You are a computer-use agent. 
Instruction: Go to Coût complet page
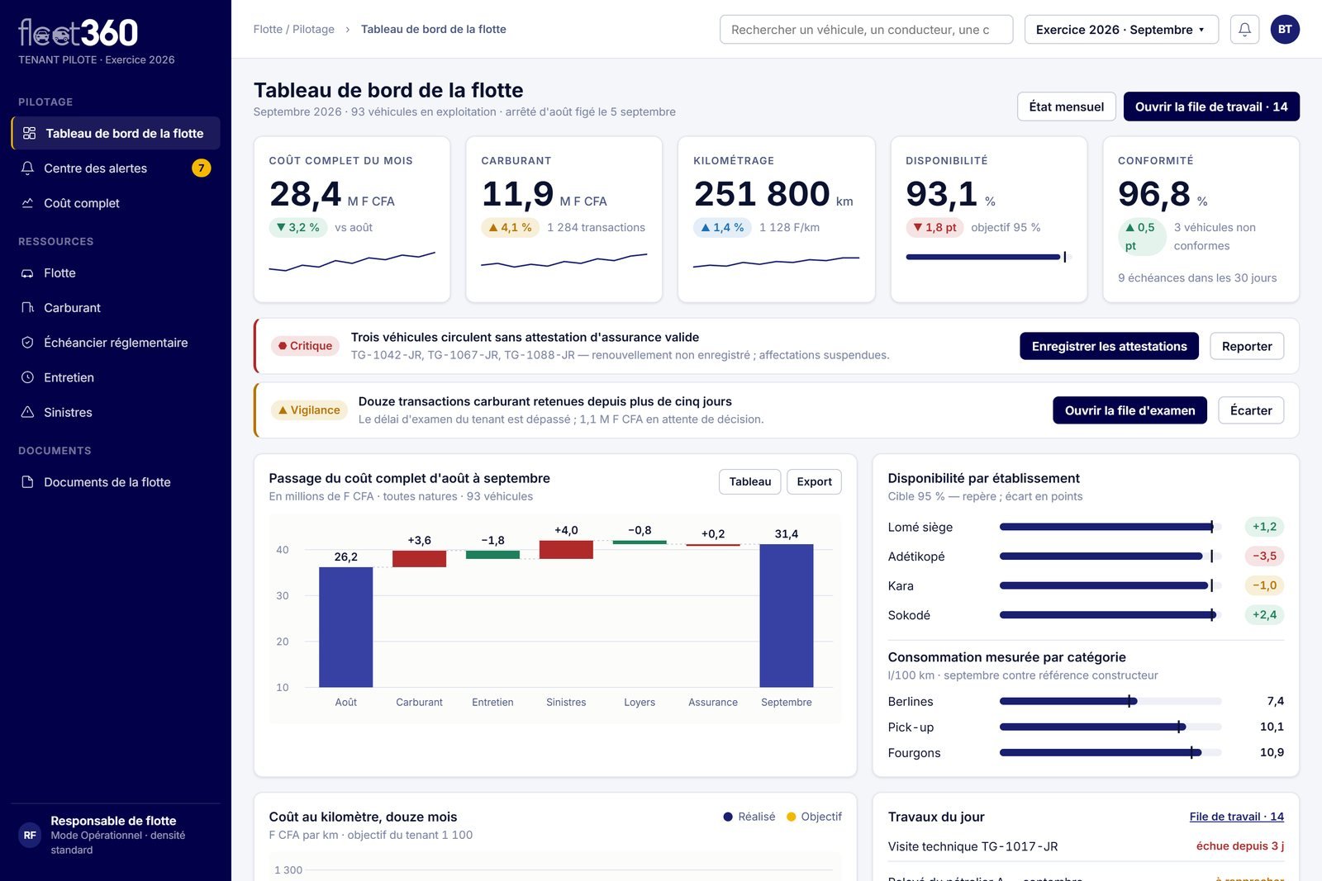tap(116, 203)
